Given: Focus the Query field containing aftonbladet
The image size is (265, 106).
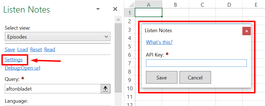Looking at the screenshot, I should [53, 89].
